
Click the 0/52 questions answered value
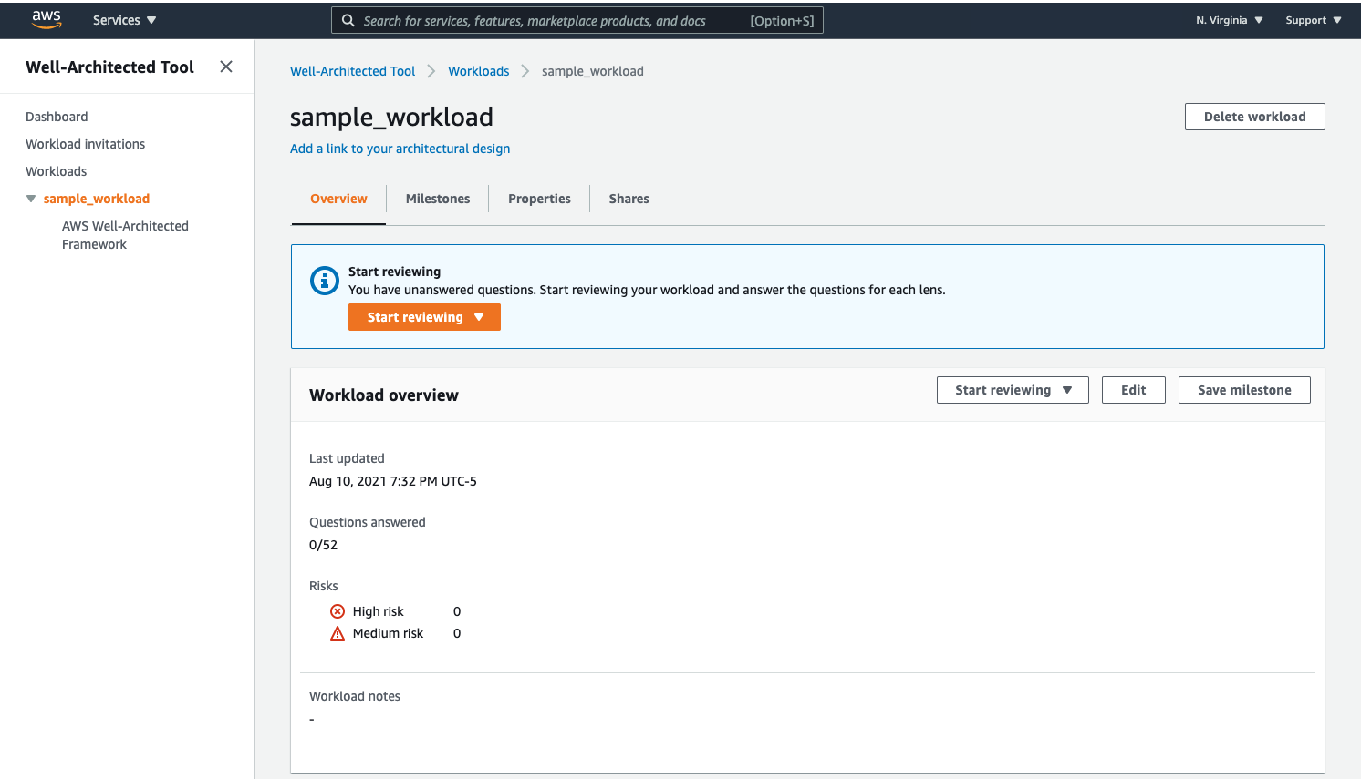tap(323, 545)
